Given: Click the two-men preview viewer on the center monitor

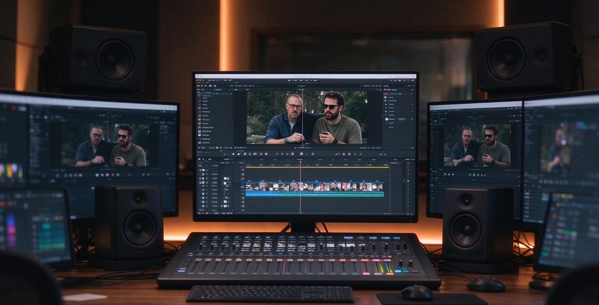Looking at the screenshot, I should pos(307,117).
